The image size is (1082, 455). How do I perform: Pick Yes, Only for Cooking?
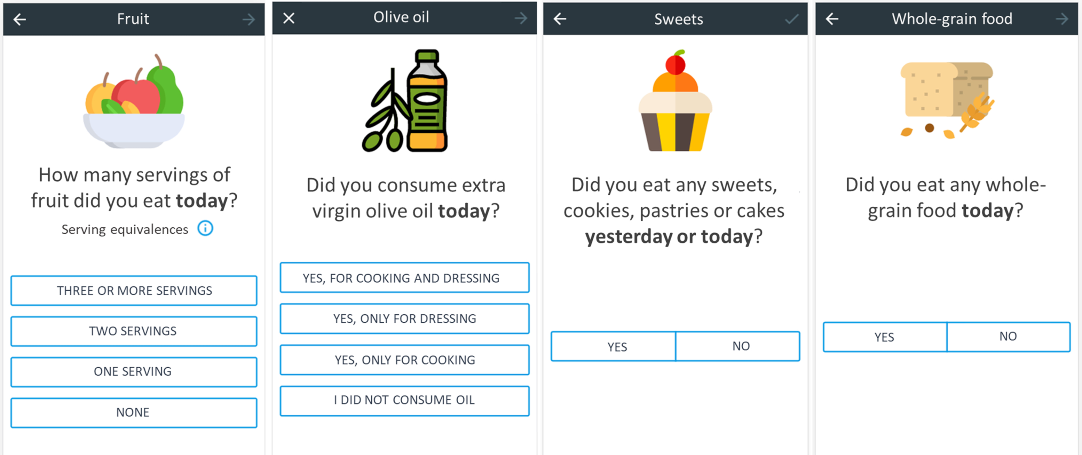pyautogui.click(x=404, y=360)
